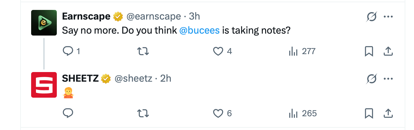This screenshot has height=130, width=414.
Task: Share the Earnscape tweet
Action: [388, 51]
